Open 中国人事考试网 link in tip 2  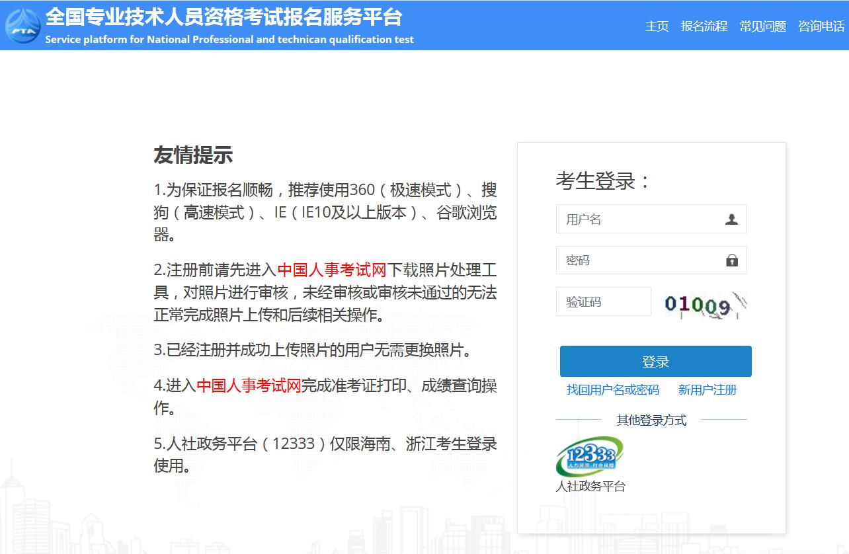tap(331, 270)
